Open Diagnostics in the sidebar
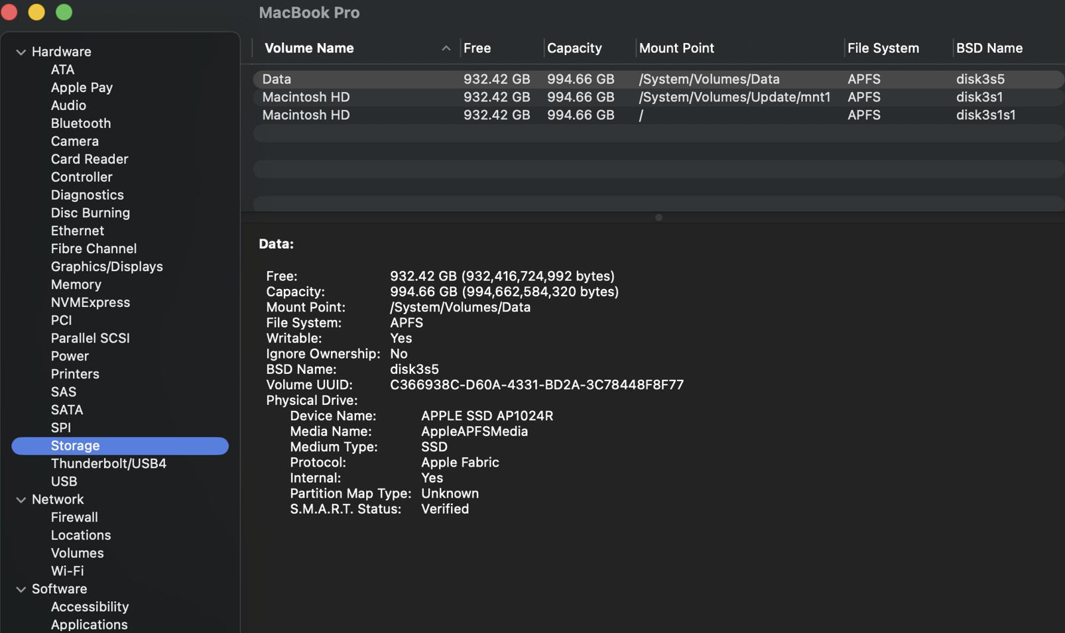1065x633 pixels. point(88,195)
